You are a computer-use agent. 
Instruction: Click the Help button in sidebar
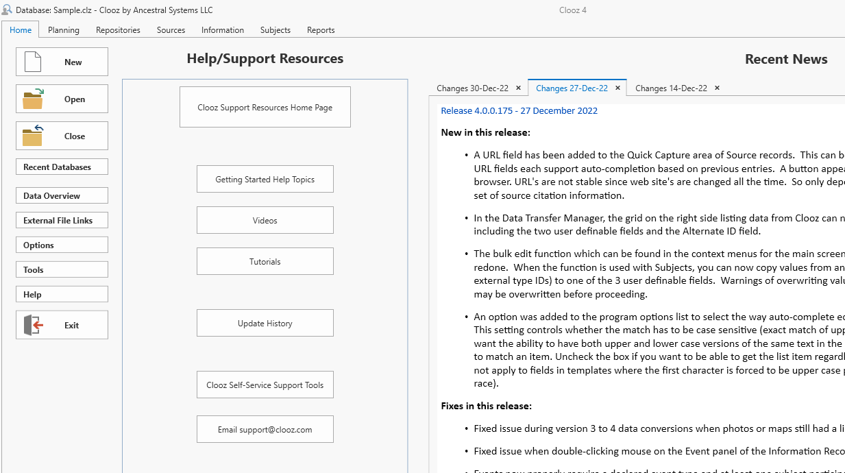click(x=62, y=294)
